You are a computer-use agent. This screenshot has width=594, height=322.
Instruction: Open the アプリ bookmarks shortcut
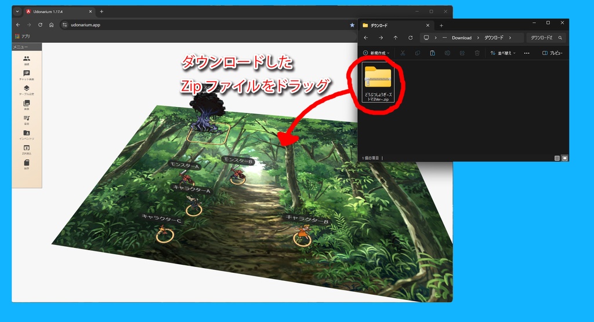(x=23, y=36)
